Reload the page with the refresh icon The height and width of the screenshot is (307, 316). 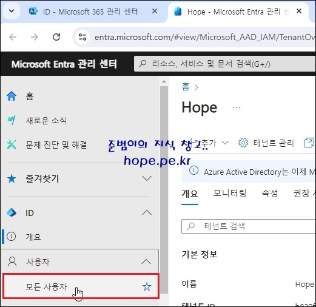pyautogui.click(x=56, y=37)
